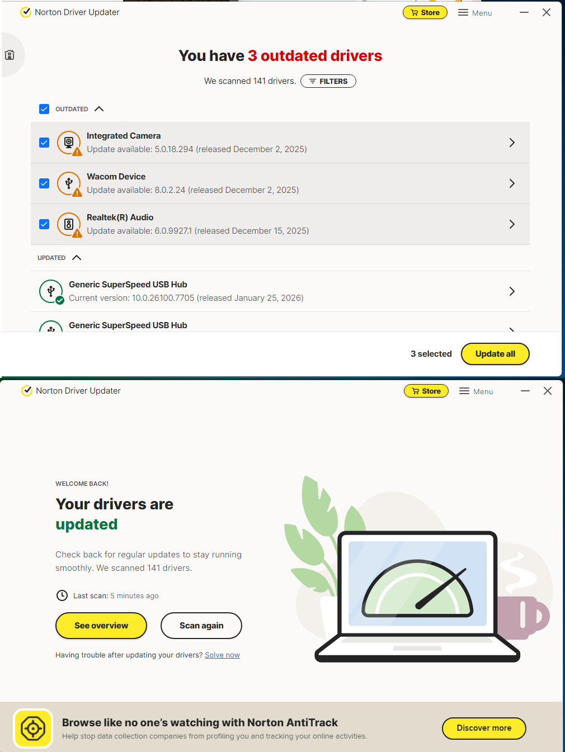This screenshot has width=565, height=752.
Task: Open the Menu in the top window
Action: tap(475, 12)
